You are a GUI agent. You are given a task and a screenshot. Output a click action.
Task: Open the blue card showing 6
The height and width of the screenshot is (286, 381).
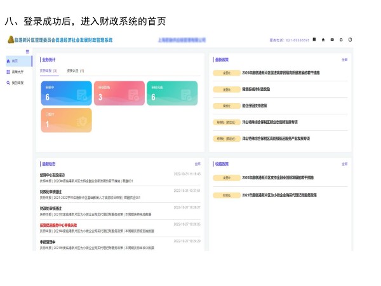[x=66, y=93]
